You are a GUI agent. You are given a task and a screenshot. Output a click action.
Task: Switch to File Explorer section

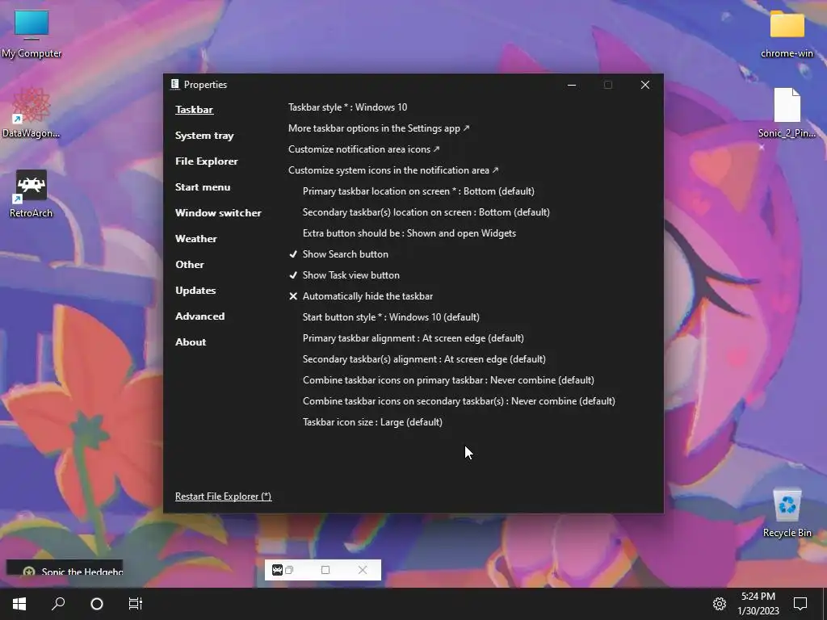coord(206,161)
